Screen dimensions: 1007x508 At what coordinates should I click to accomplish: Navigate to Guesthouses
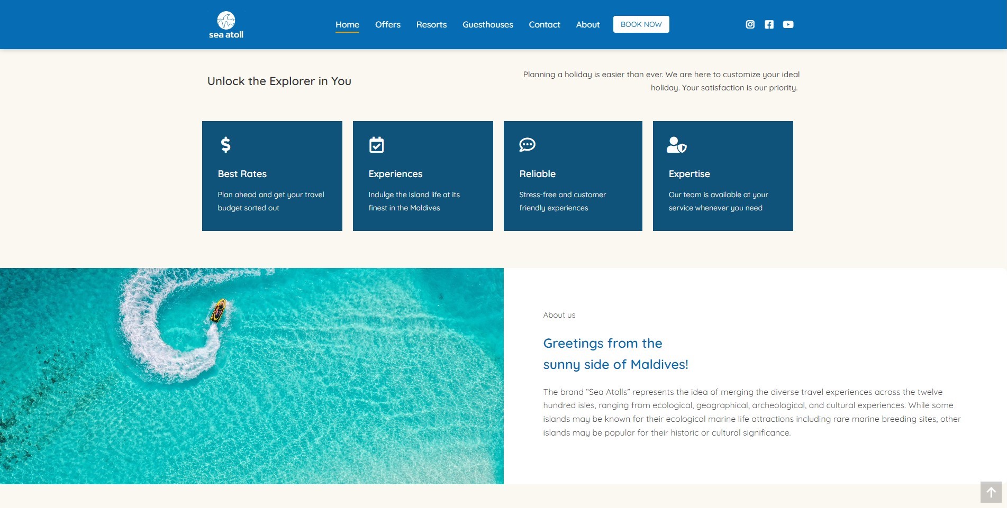click(x=488, y=24)
